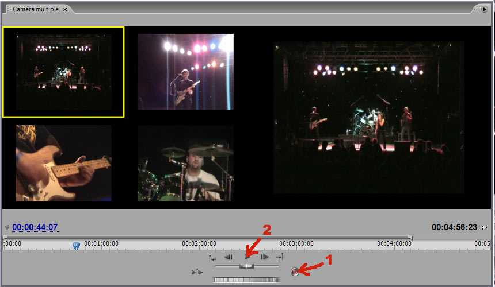Switch to the guitar close-up camera
The height and width of the screenshot is (287, 495).
pyautogui.click(x=63, y=163)
